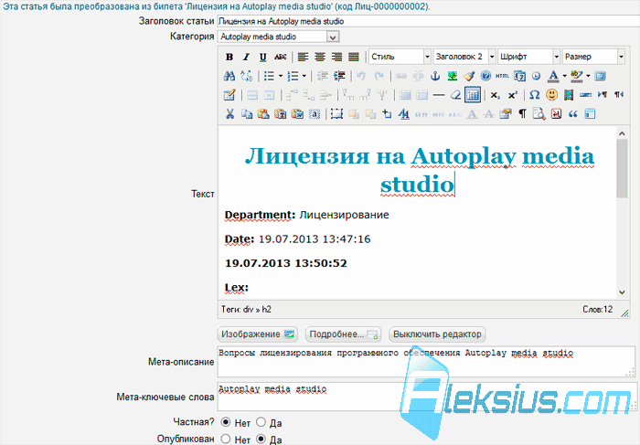
Task: Open the Категория dropdown
Action: tap(278, 37)
